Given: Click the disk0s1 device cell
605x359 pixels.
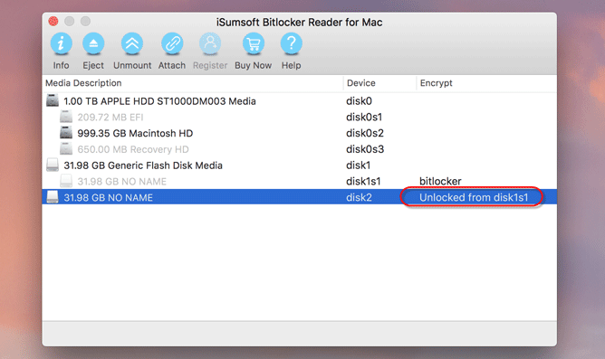Looking at the screenshot, I should click(364, 117).
